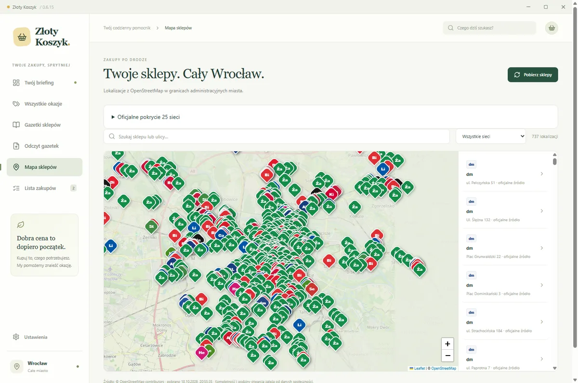The height and width of the screenshot is (383, 578).
Task: Select the lone Ża marker above Kowale
Action: (355, 207)
